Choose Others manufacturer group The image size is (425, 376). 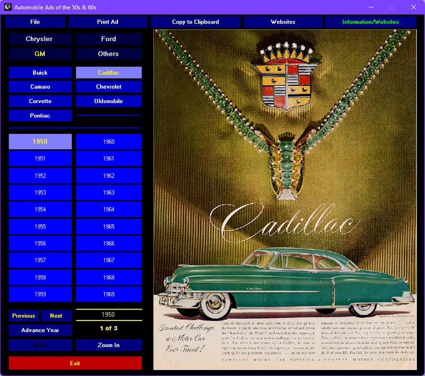[x=108, y=54]
